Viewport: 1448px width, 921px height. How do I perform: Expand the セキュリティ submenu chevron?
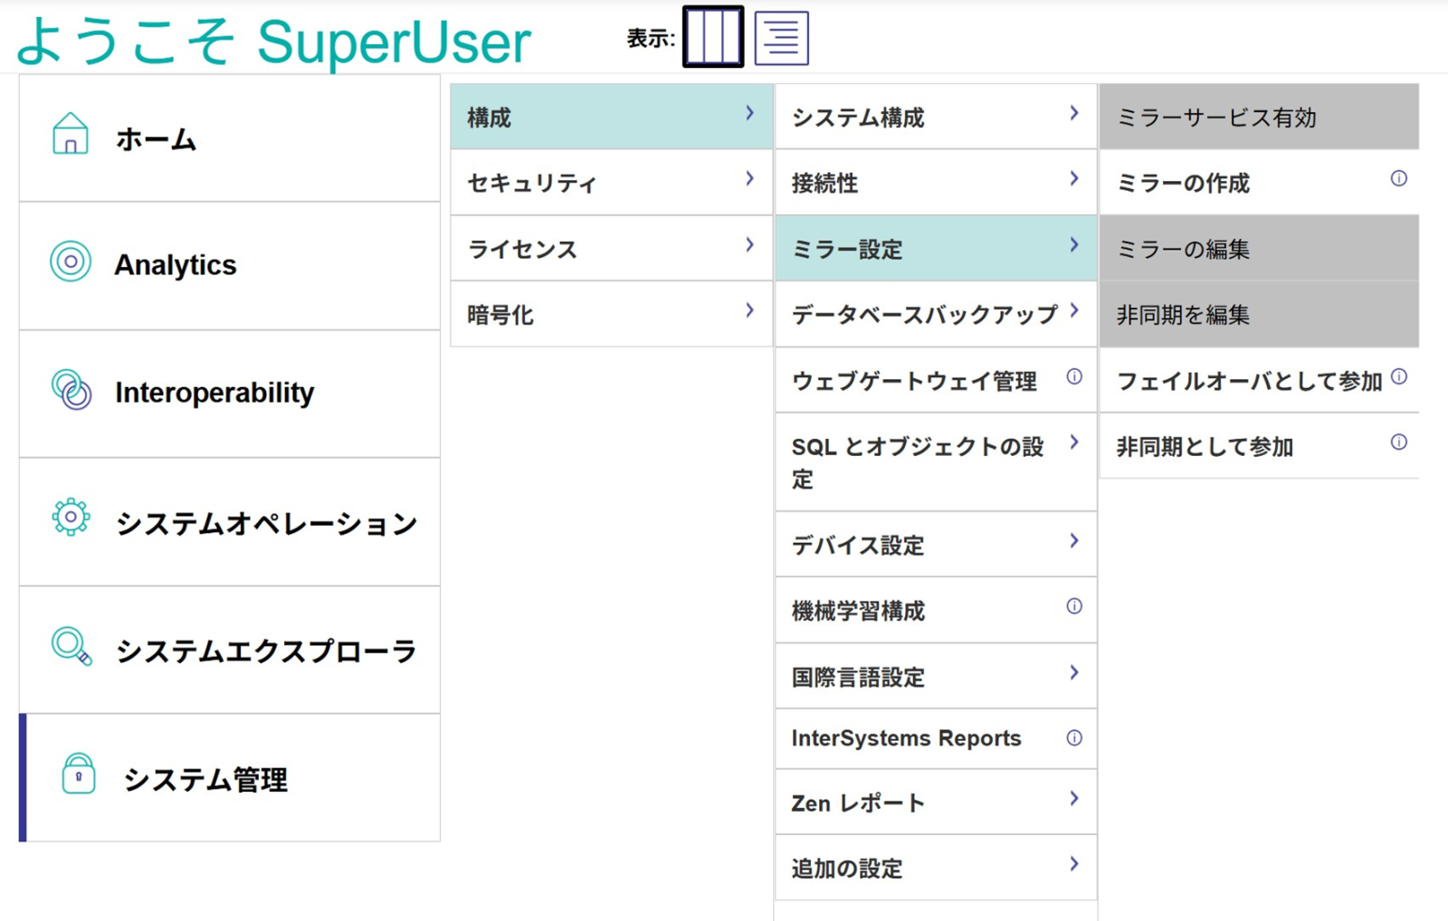(x=749, y=179)
